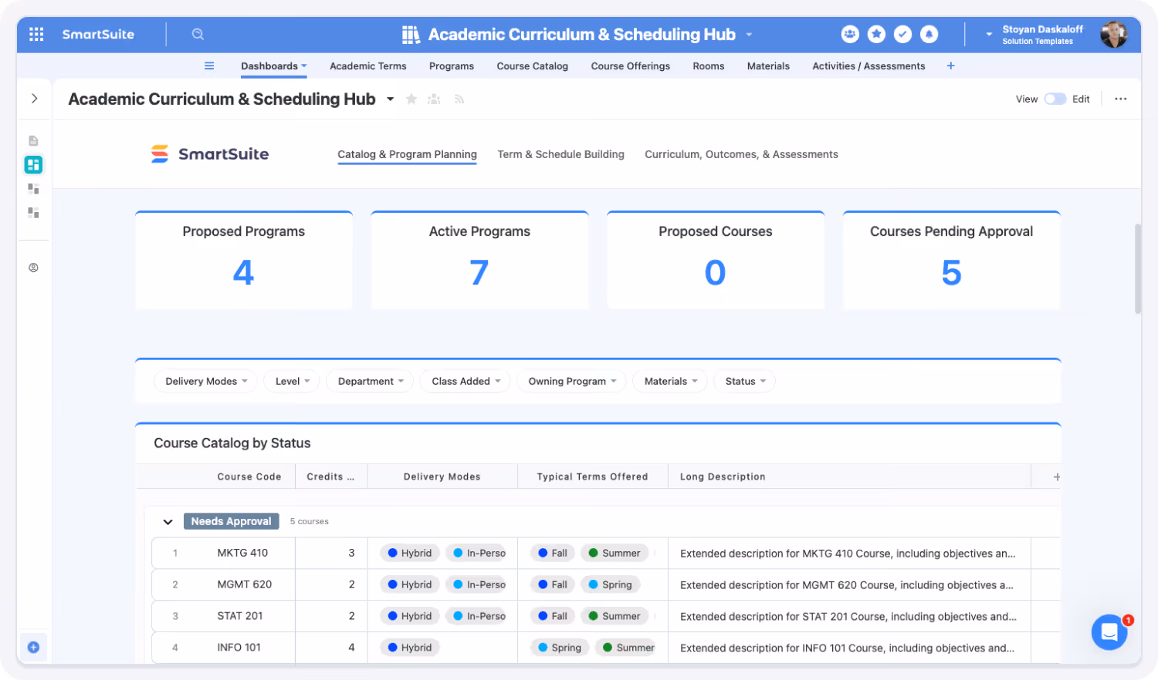Go to the Course Catalog tab
This screenshot has height=680, width=1158.
(x=532, y=66)
